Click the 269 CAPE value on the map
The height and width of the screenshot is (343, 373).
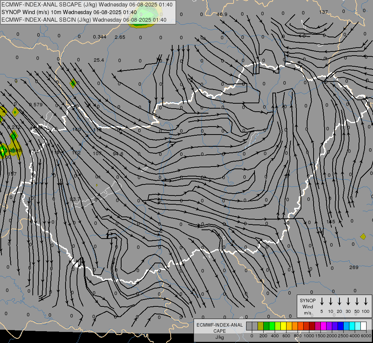pos(354,267)
